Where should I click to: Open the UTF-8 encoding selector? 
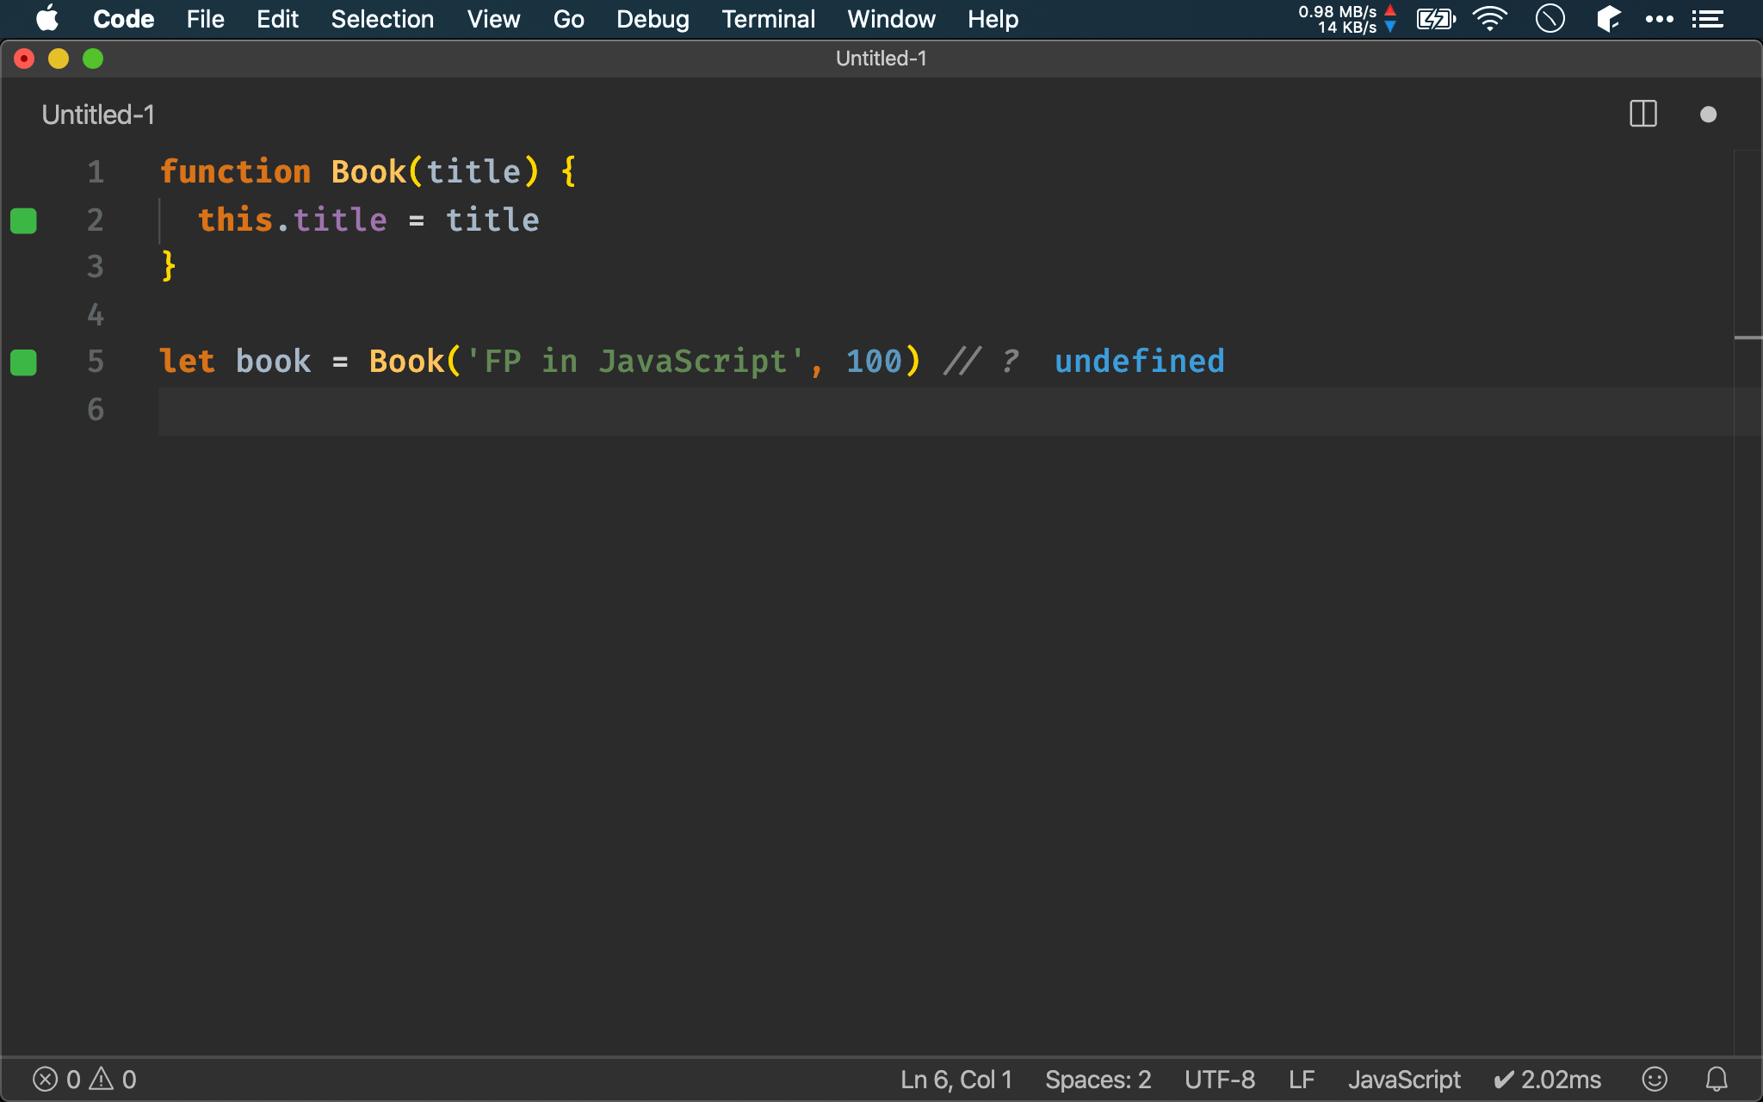[1219, 1079]
